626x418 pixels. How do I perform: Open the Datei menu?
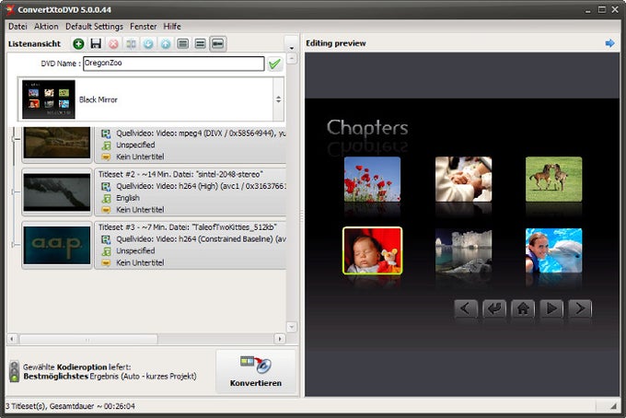[x=17, y=27]
